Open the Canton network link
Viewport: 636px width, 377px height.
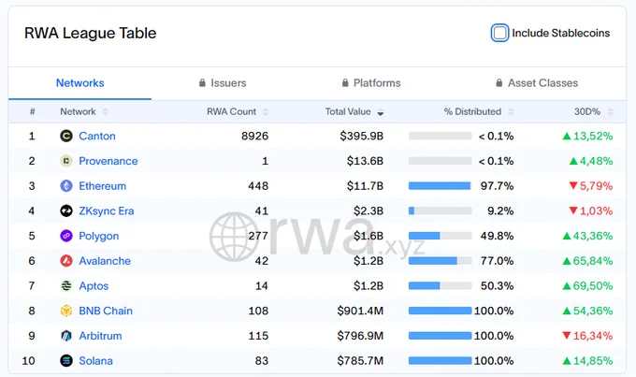point(97,136)
